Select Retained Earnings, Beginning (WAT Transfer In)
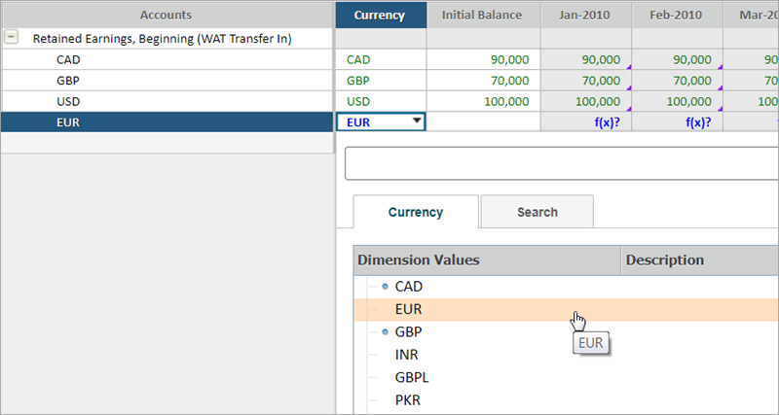The image size is (779, 415). (162, 39)
